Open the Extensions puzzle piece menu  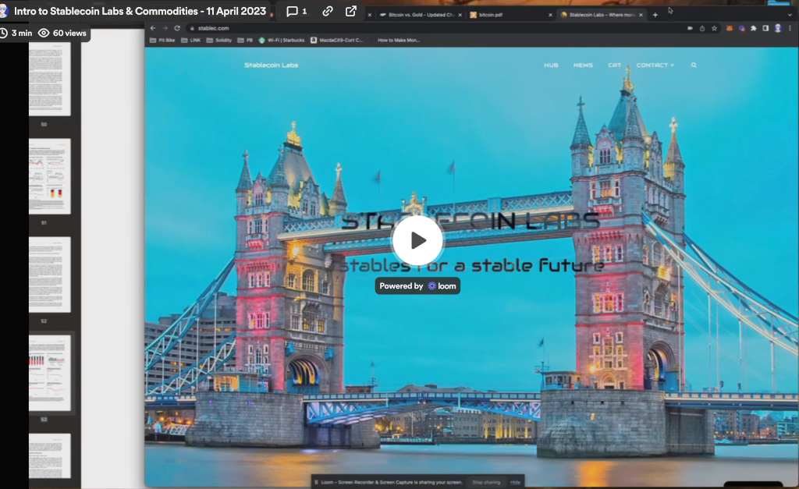tap(754, 29)
